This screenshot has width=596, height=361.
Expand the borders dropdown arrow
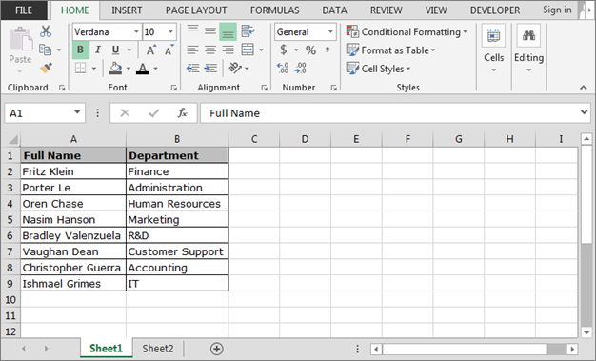[x=94, y=69]
